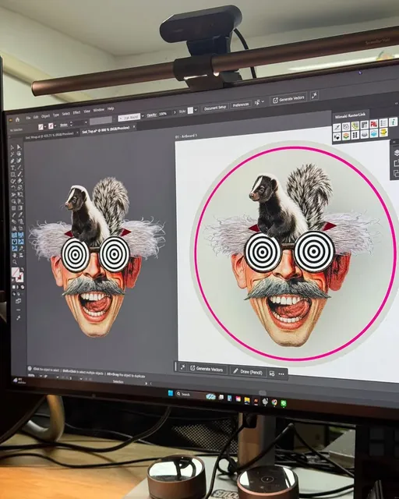
Task: Open the stroke color dropdown in control bar
Action: 55,126
